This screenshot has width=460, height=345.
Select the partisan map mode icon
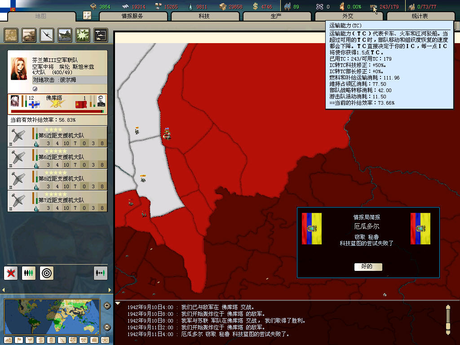click(x=62, y=341)
